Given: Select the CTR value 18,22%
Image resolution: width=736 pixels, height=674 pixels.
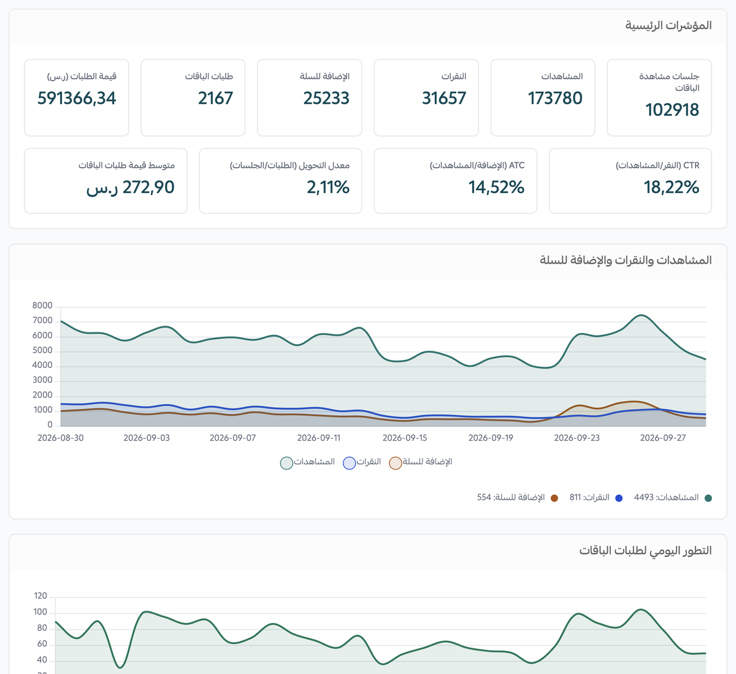Looking at the screenshot, I should (672, 187).
